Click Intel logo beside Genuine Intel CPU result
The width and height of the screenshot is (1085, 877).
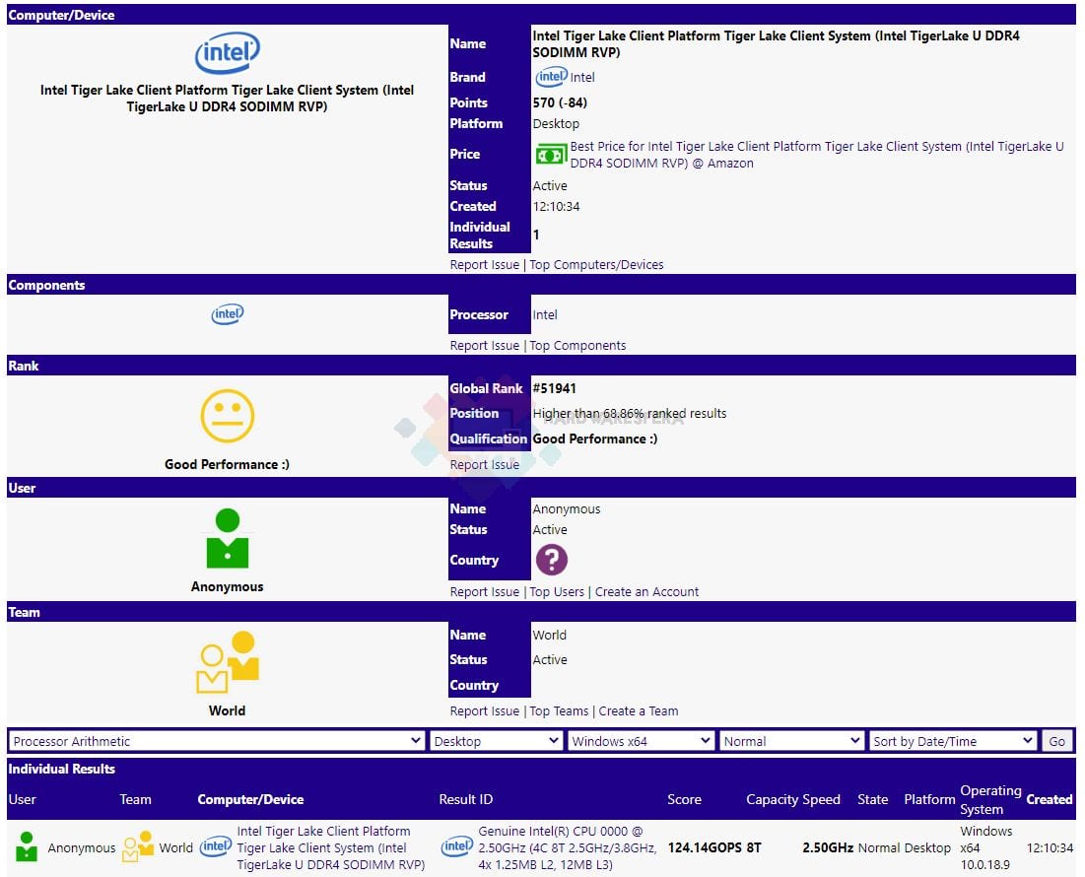tap(456, 846)
